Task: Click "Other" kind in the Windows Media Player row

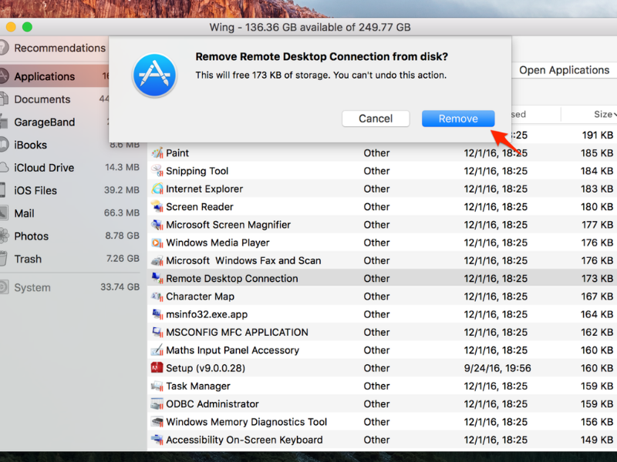Action: (x=376, y=243)
